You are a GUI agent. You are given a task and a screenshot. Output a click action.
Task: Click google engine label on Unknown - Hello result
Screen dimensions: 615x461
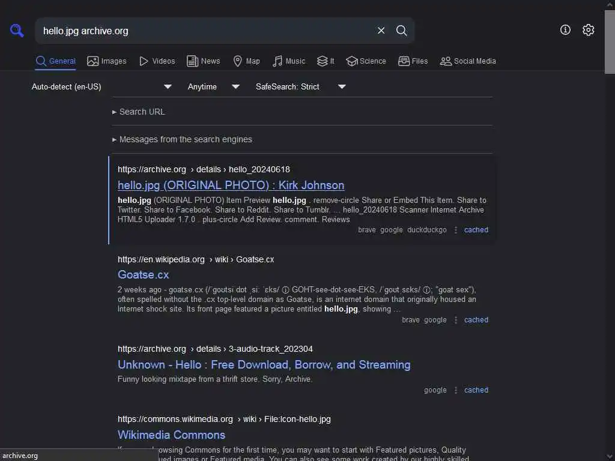click(435, 390)
